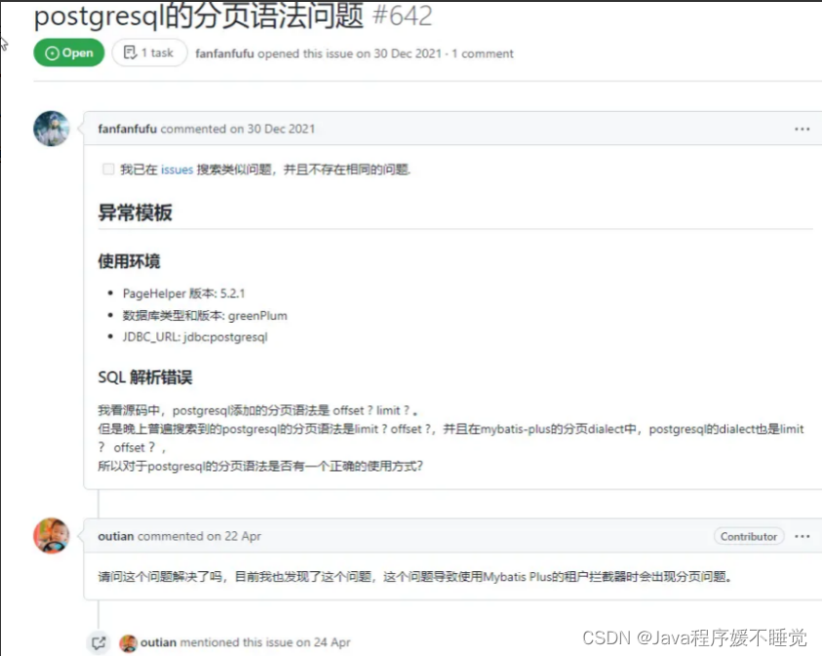Click the cross-reference icon in timeline
The height and width of the screenshot is (656, 822).
[98, 642]
